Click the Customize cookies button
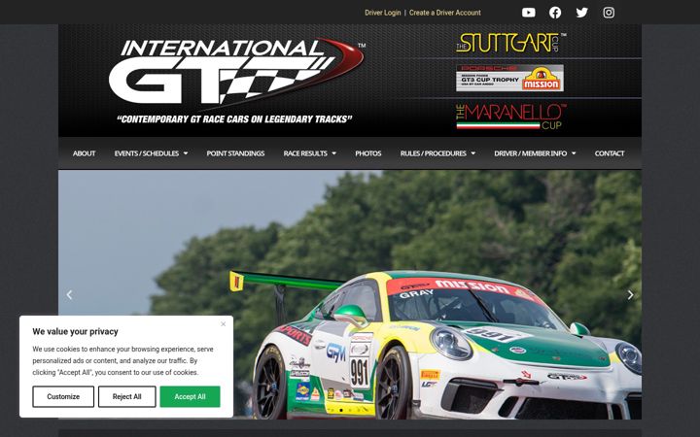Image resolution: width=700 pixels, height=437 pixels. pos(63,396)
